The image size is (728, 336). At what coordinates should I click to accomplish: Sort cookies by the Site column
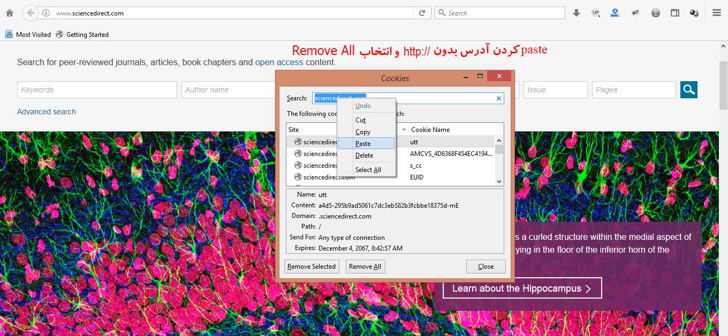[347, 129]
